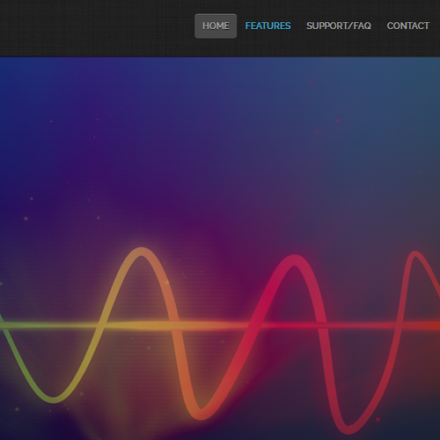Select the CONTACT link in navigation

pyautogui.click(x=408, y=26)
